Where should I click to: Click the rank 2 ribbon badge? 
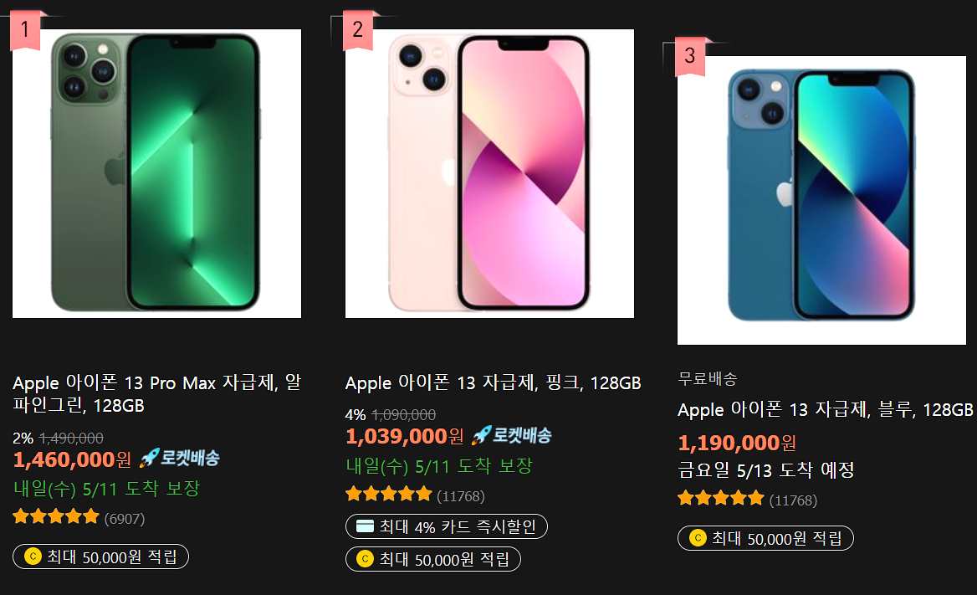click(x=358, y=30)
